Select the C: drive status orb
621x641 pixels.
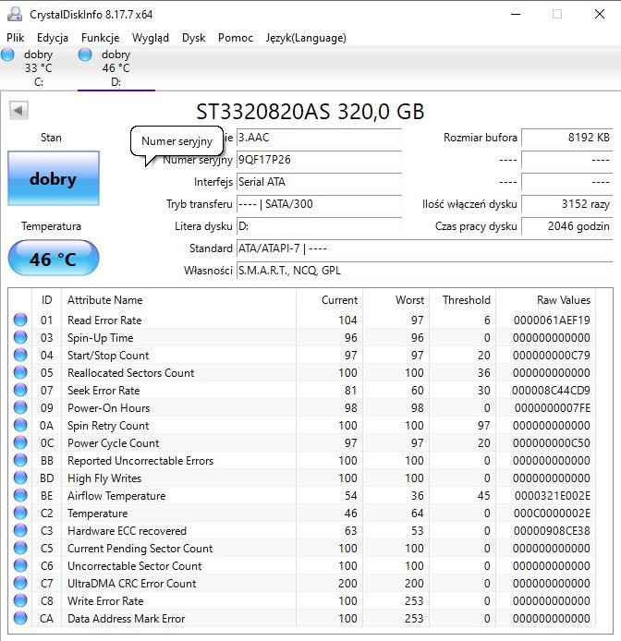[x=7, y=54]
